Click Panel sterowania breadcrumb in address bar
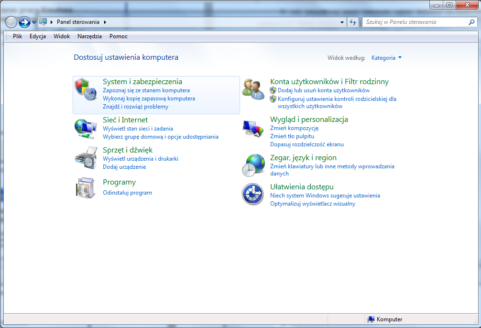The width and height of the screenshot is (481, 328). point(78,22)
